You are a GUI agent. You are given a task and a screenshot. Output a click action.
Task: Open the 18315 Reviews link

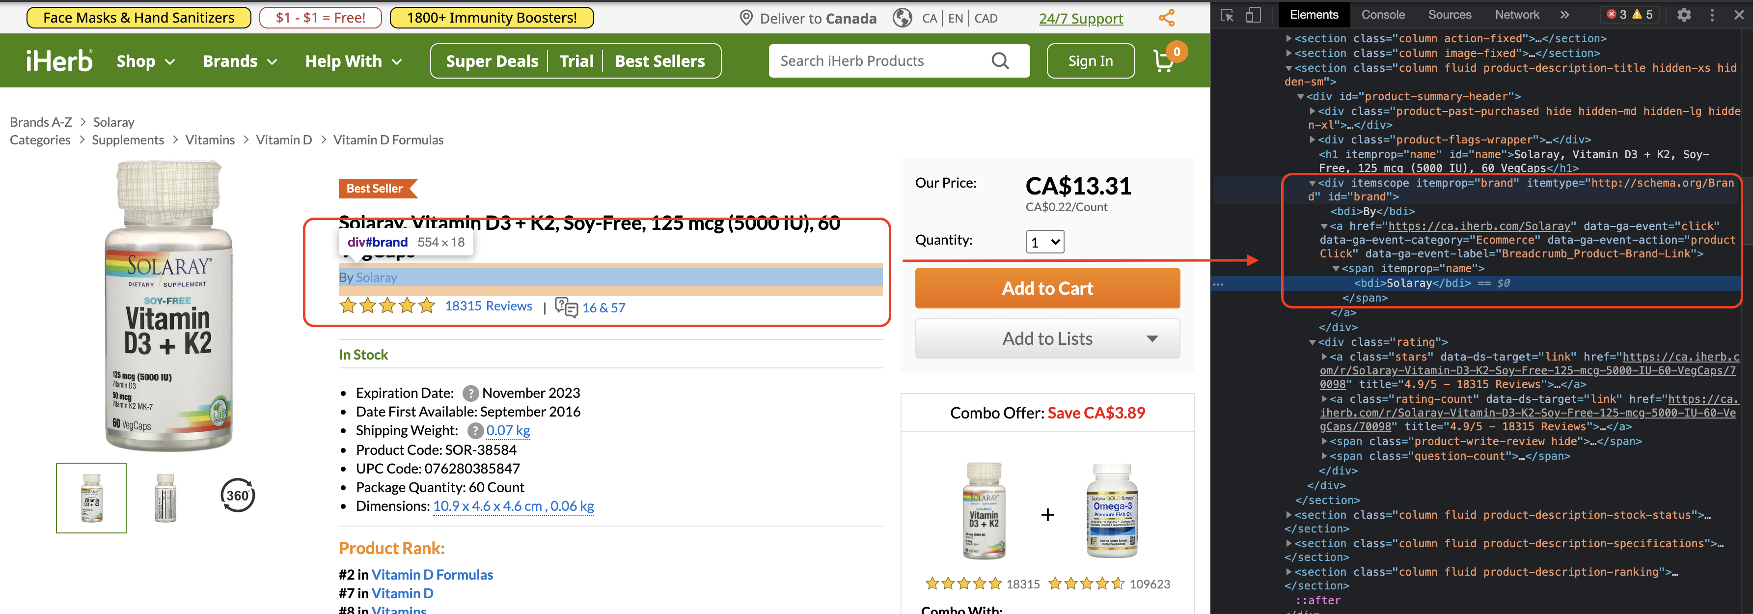coord(488,307)
